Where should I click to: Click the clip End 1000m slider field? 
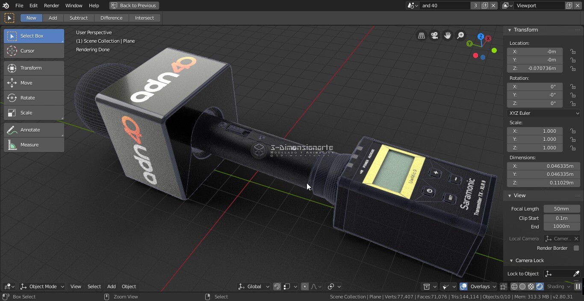(x=561, y=226)
